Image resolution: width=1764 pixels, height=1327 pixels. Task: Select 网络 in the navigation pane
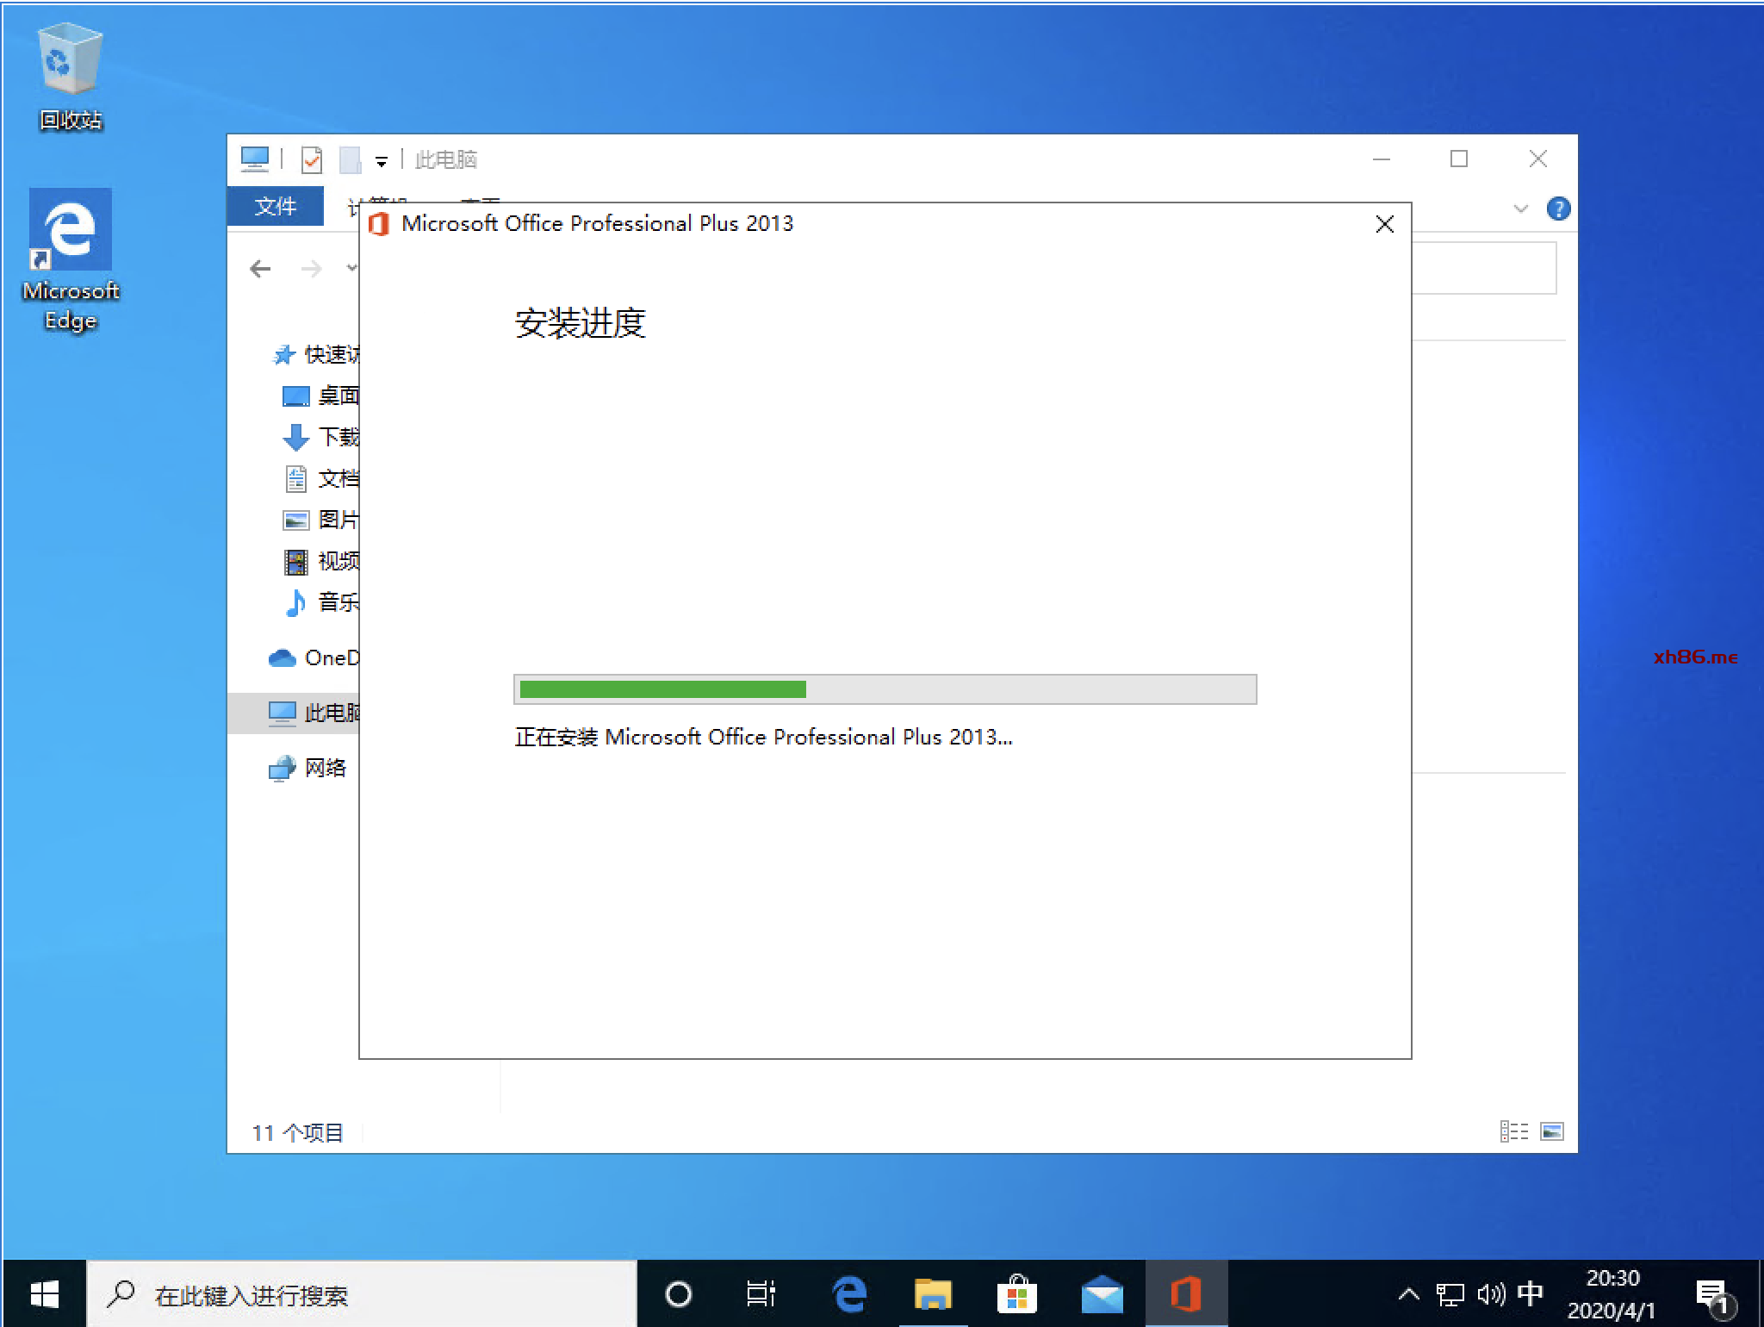(324, 768)
